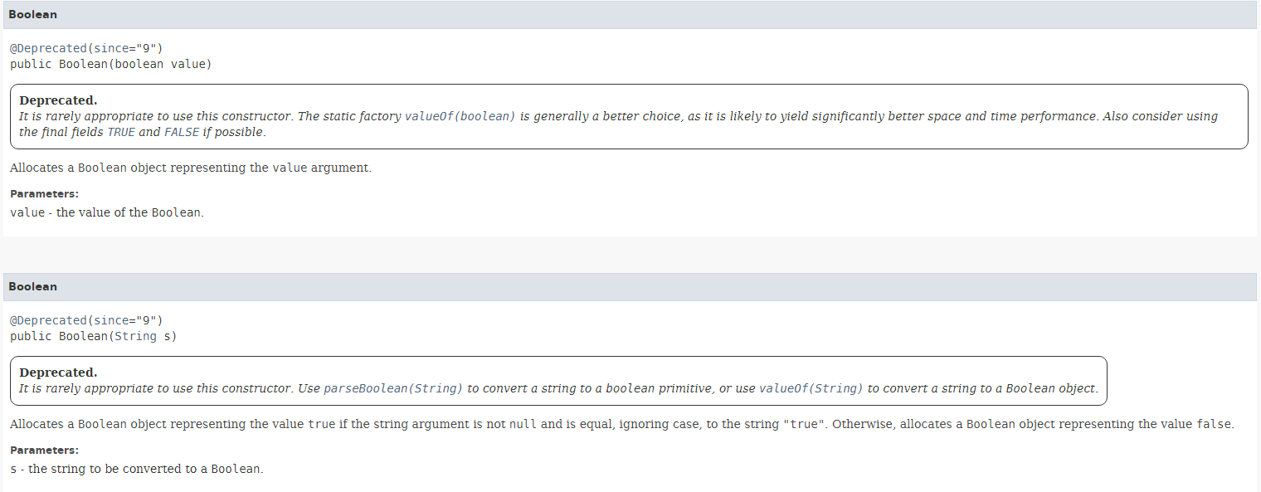Click the 'public Boolean(boolean value)' signature
This screenshot has width=1261, height=492.
pos(111,64)
